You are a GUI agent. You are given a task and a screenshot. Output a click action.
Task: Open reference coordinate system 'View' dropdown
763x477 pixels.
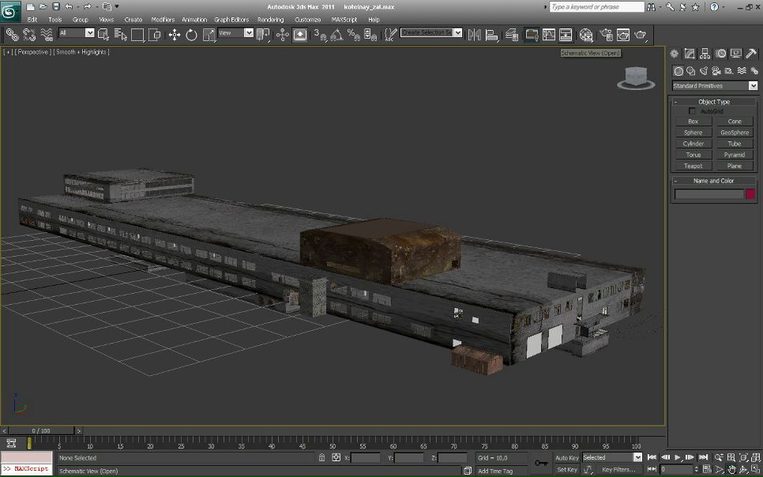coord(235,33)
